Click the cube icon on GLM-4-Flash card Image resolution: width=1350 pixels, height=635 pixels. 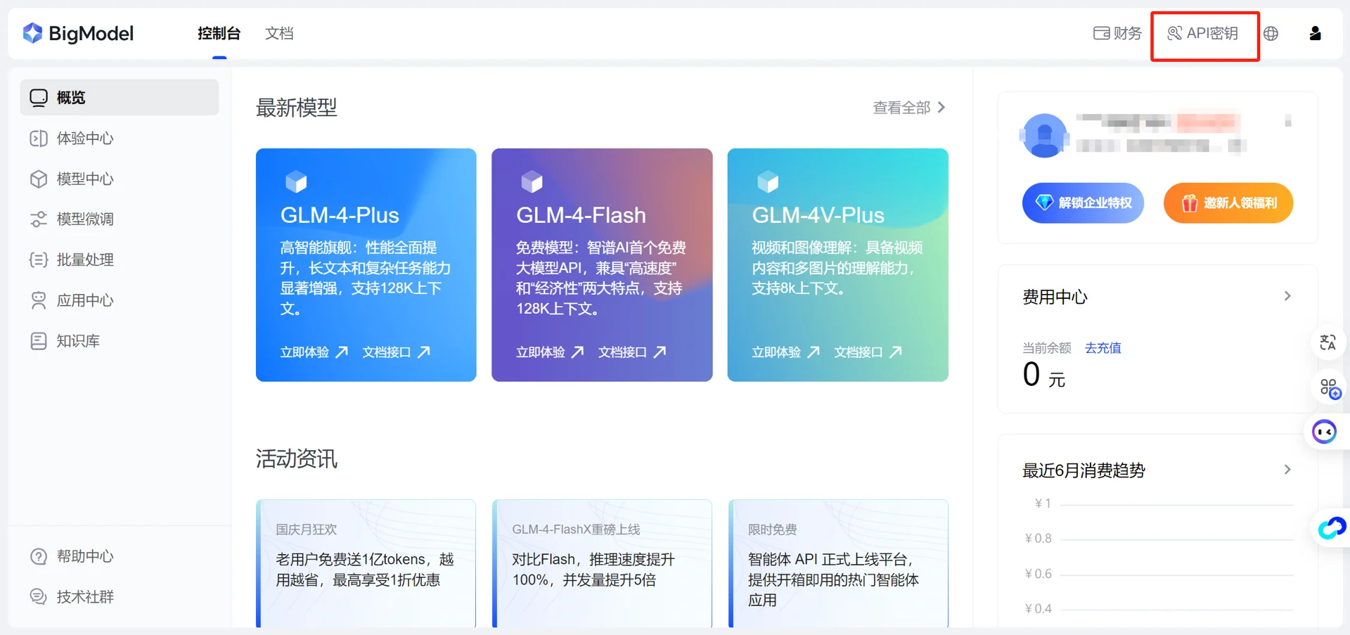tap(532, 181)
